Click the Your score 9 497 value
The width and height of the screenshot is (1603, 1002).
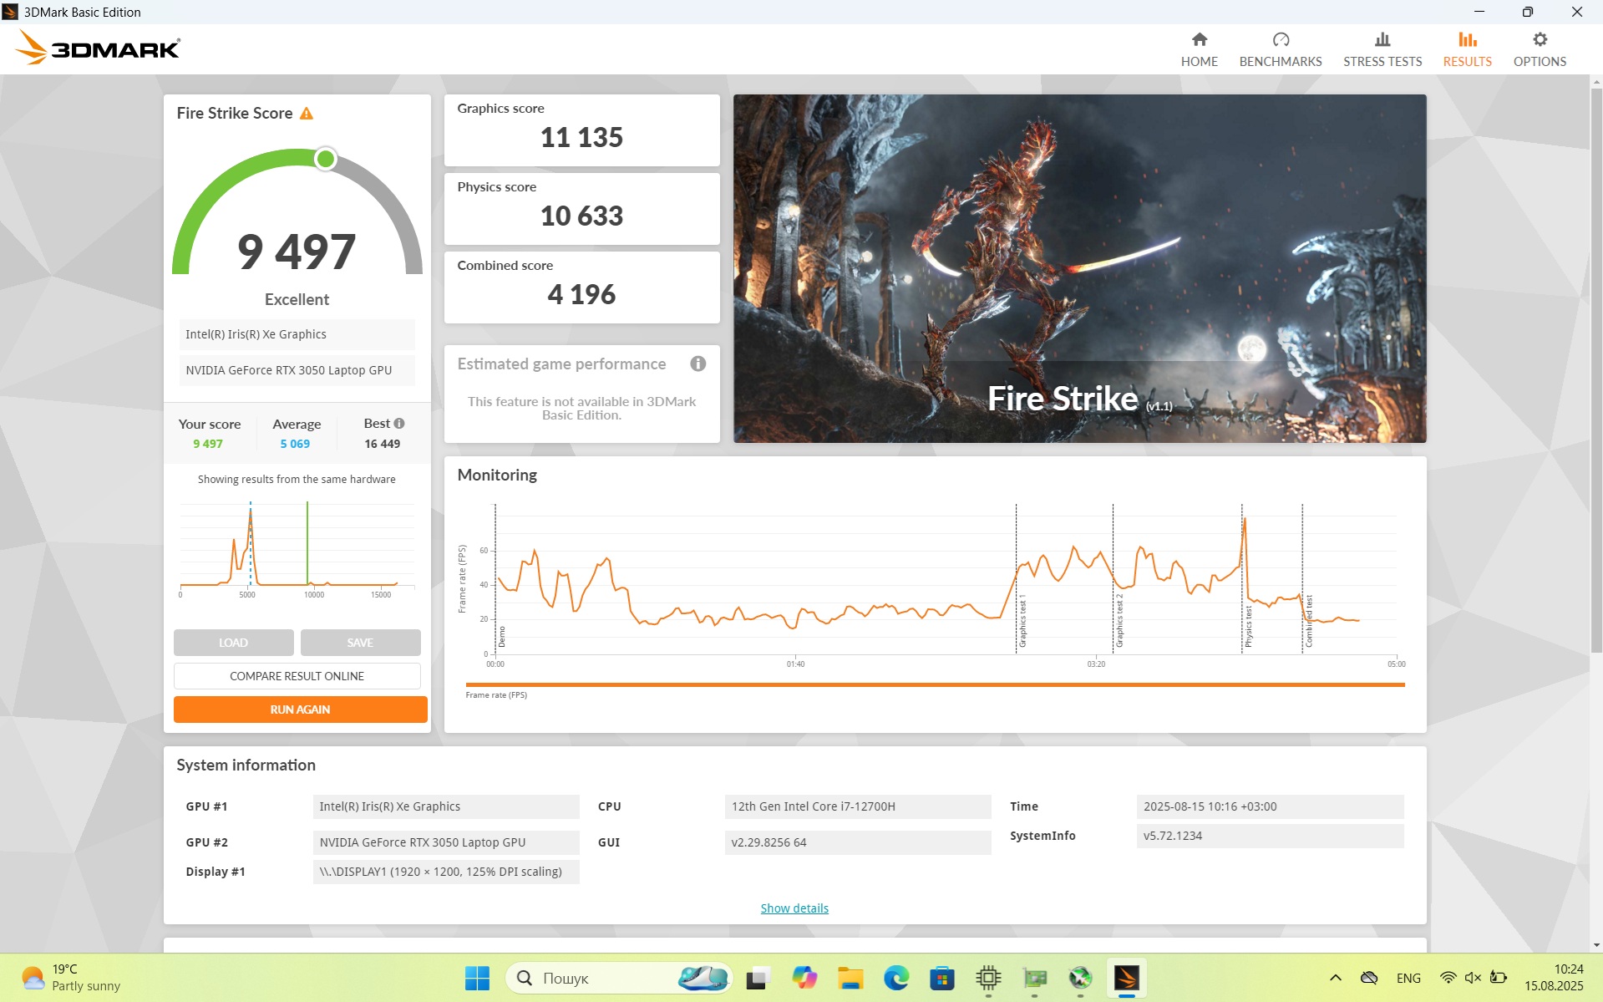tap(208, 444)
